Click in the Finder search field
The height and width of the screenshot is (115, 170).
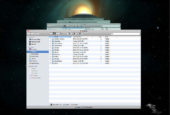pyautogui.click(x=126, y=34)
